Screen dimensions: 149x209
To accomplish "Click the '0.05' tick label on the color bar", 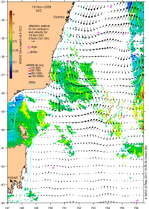I will pos(16,71).
